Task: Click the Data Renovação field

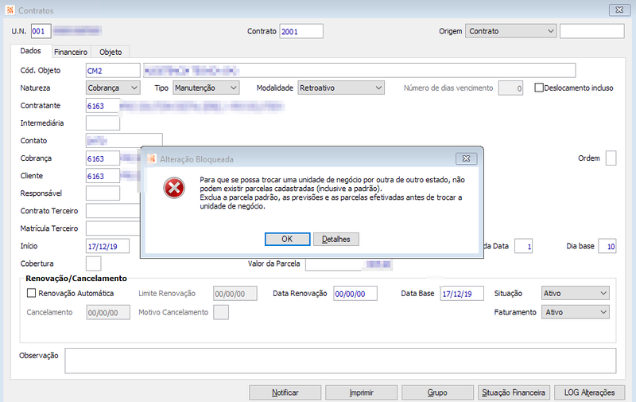Action: pyautogui.click(x=355, y=293)
